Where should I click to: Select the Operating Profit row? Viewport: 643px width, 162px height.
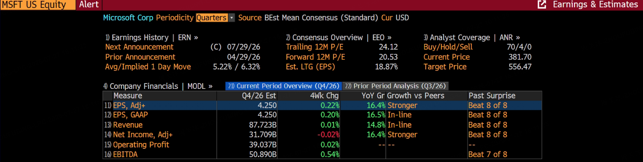(x=322, y=145)
